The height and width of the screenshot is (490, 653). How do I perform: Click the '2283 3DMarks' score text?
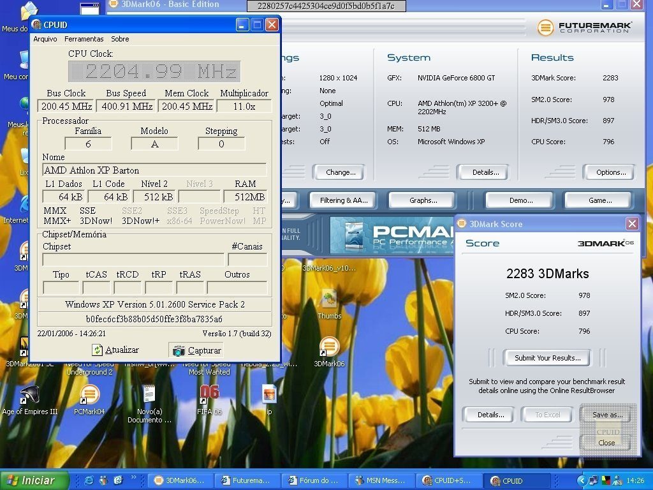click(x=547, y=274)
